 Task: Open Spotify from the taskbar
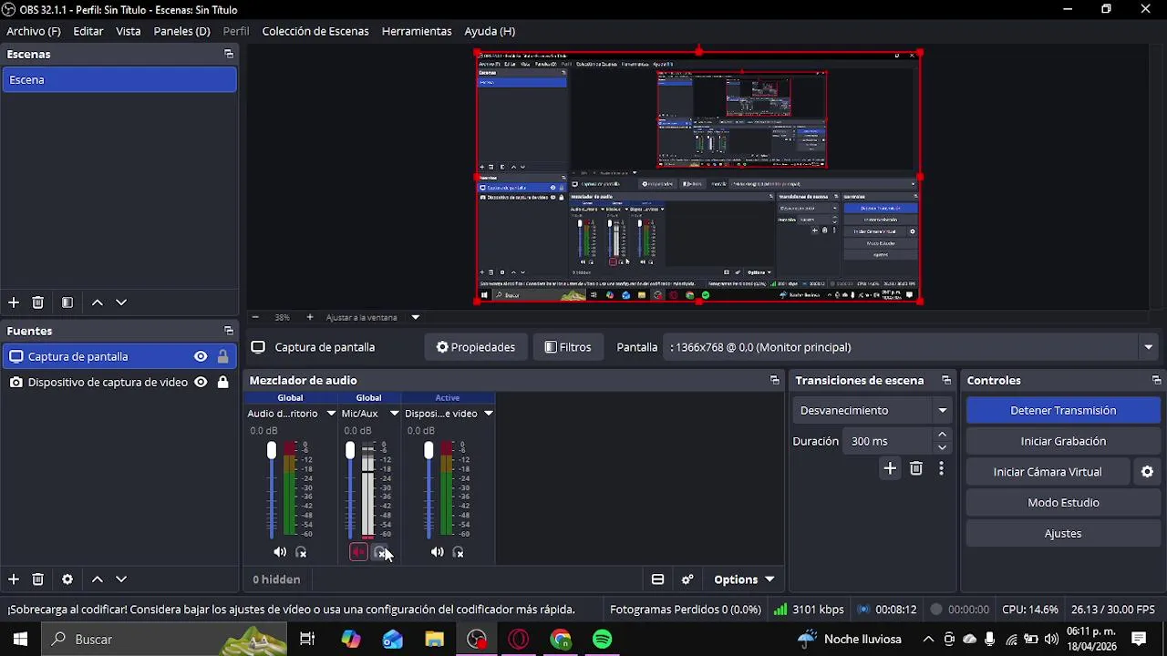(603, 640)
